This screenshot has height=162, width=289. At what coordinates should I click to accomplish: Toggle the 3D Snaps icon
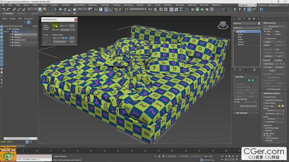coord(106,9)
